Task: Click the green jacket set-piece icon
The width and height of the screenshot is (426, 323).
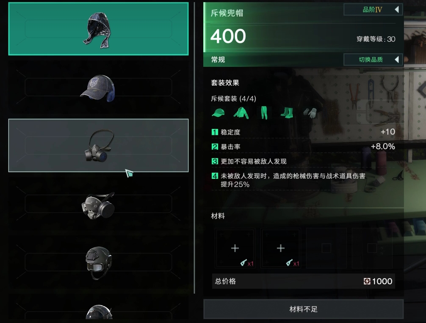Action: [241, 112]
